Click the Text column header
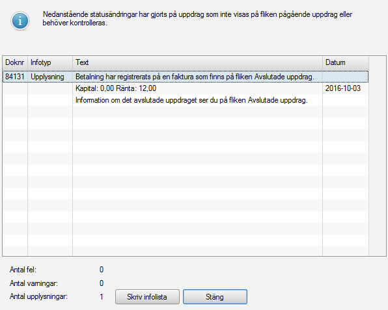Viewport: 388px width, 310px height. (x=197, y=62)
